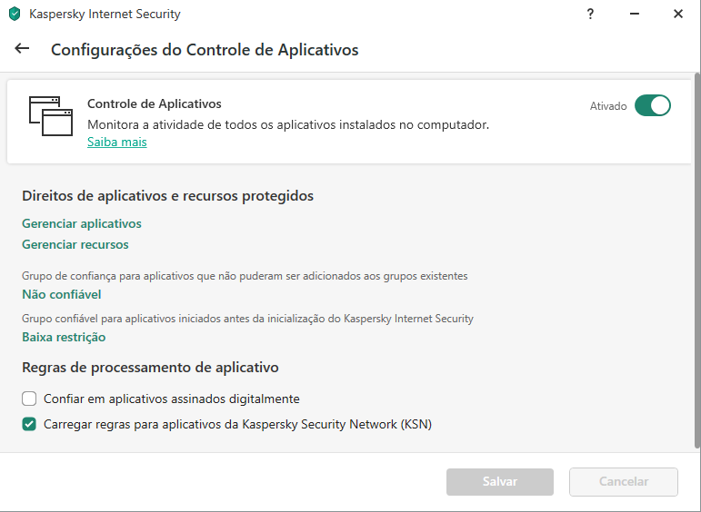Close the Kaspersky Internet Security window
The height and width of the screenshot is (512, 701).
678,14
